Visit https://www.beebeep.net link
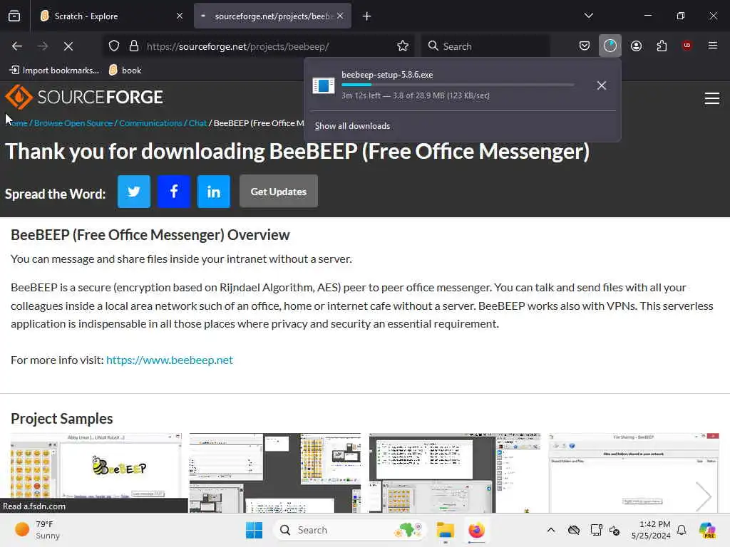Viewport: 730px width, 547px height. click(170, 360)
